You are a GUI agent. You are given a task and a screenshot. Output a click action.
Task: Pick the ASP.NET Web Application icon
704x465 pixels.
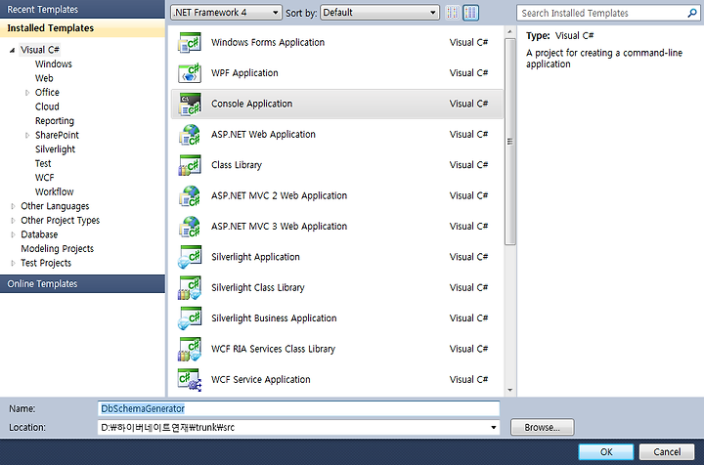pyautogui.click(x=190, y=135)
